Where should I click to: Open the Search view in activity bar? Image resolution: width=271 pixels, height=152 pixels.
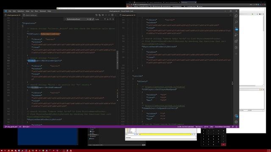coord(236,22)
